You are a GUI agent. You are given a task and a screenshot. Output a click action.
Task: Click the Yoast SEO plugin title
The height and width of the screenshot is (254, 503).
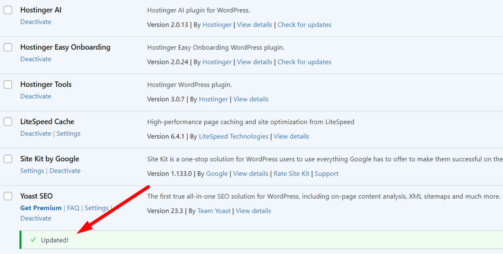click(x=36, y=196)
